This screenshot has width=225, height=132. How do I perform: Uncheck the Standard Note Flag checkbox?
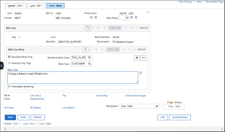[9, 57]
